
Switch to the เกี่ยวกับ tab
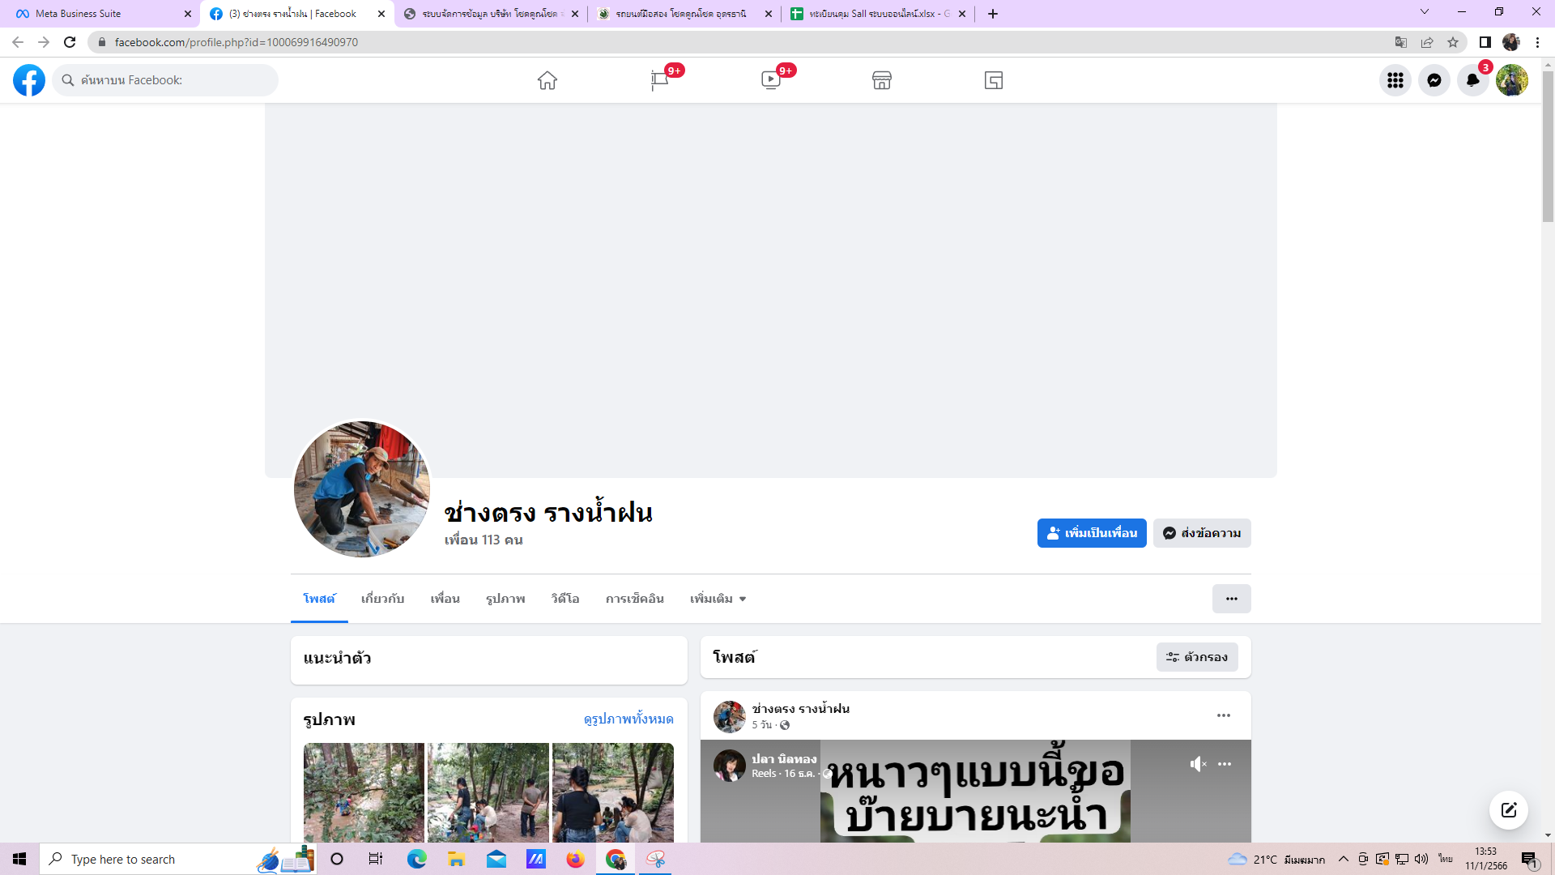click(382, 599)
